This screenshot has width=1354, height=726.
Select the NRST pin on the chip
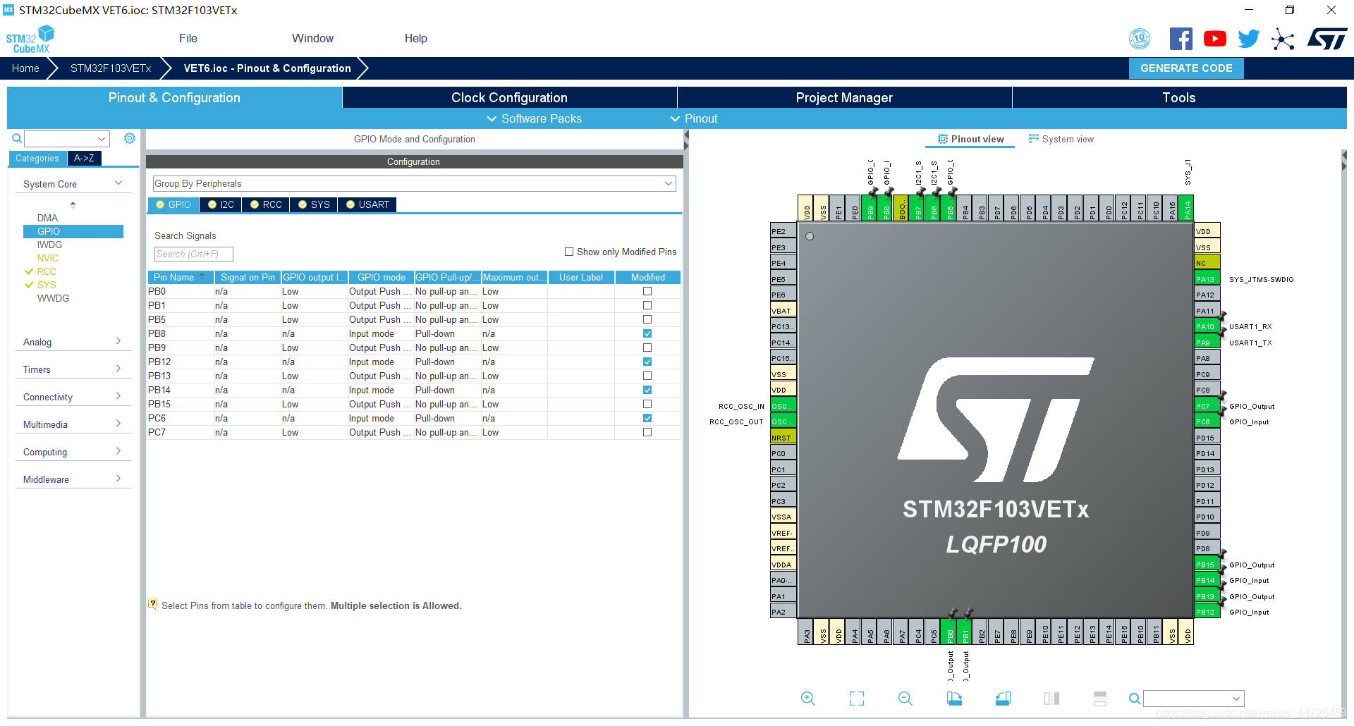(783, 438)
